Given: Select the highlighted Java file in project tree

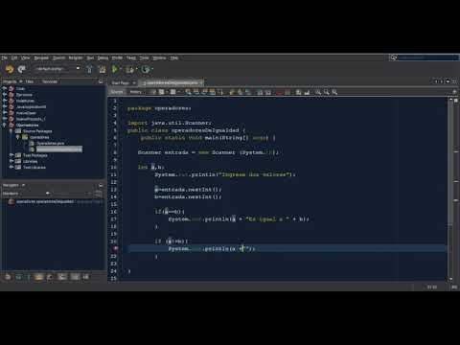Looking at the screenshot, I should pos(59,149).
